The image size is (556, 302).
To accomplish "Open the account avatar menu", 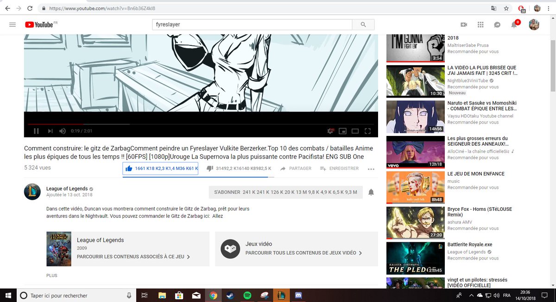I will (x=534, y=25).
